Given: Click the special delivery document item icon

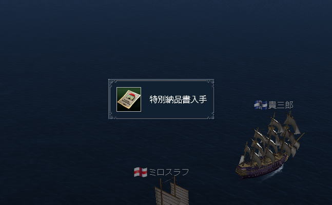Looking at the screenshot, I should click(129, 99).
